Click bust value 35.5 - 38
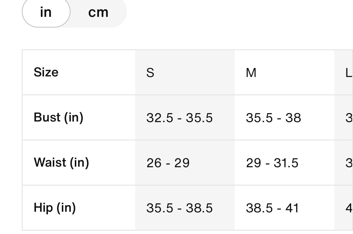Viewport: 353px width, 234px height. point(273,118)
